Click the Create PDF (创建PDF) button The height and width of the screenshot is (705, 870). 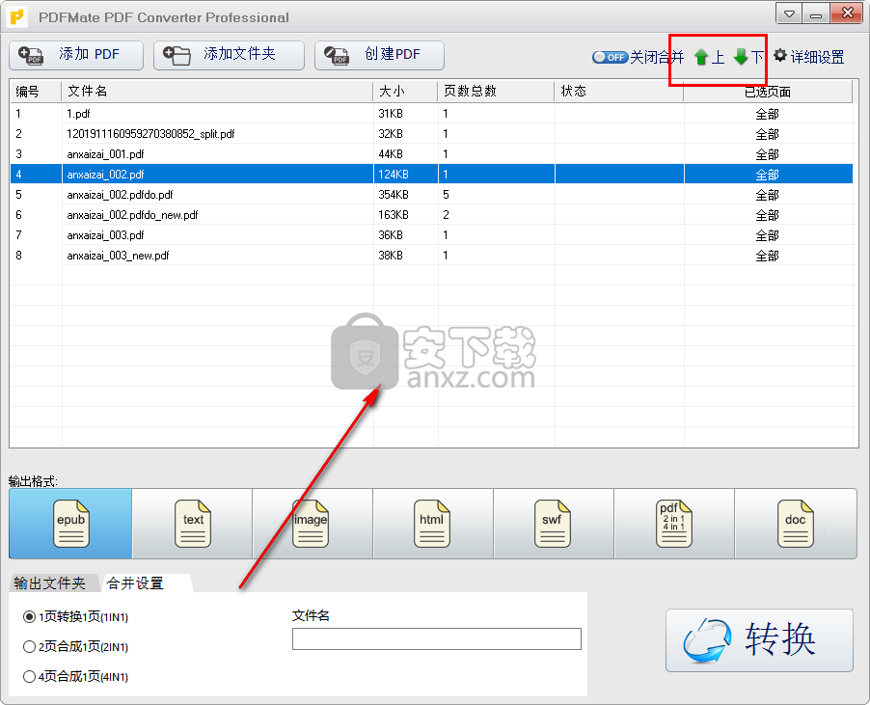379,55
